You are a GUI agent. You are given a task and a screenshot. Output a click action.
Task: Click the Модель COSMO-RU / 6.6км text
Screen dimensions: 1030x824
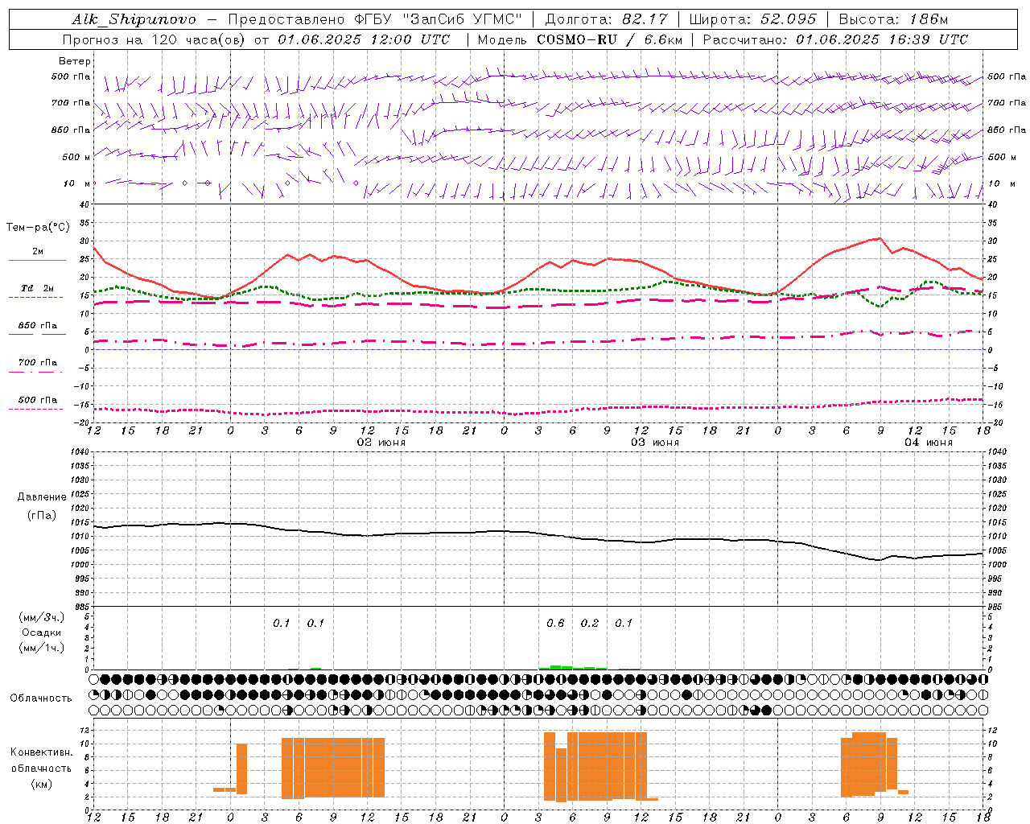tap(580, 39)
